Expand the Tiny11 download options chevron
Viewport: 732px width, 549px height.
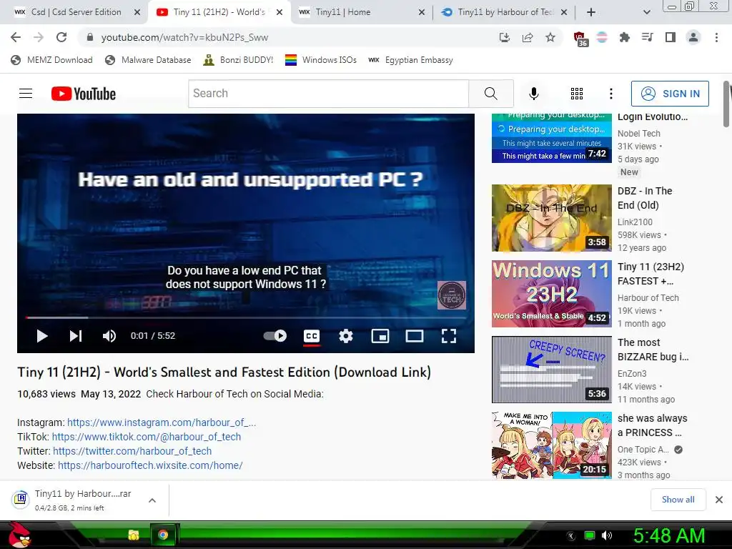[152, 500]
